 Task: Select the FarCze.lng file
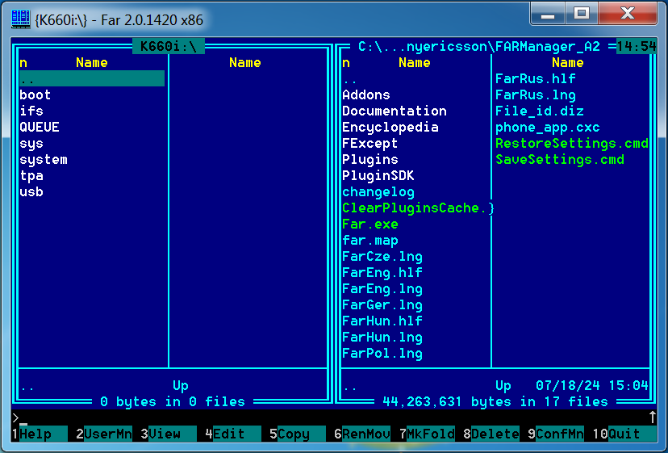[x=382, y=257]
